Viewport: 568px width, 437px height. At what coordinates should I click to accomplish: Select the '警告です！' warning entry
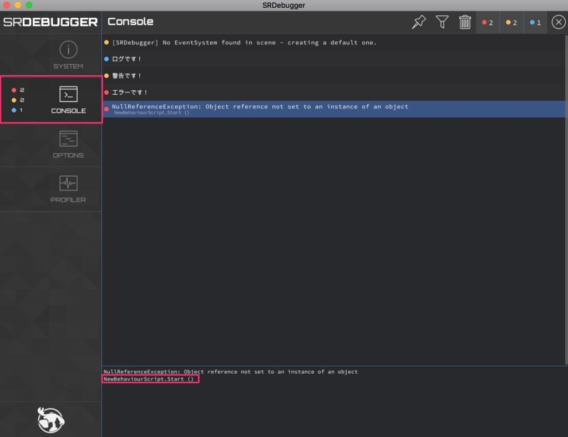pyautogui.click(x=333, y=76)
